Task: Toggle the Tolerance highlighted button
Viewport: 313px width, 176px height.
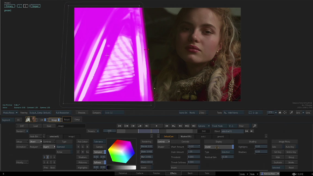Action: point(99,152)
